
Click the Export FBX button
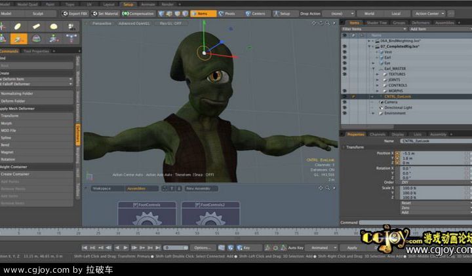[x=75, y=14]
